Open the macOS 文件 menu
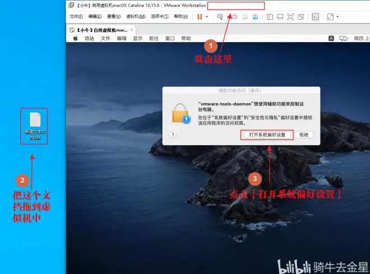This screenshot has height=274, width=370. tap(105, 39)
